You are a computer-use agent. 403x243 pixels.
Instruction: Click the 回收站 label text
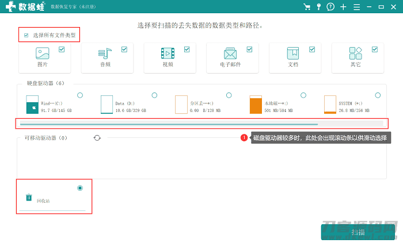tap(43, 201)
